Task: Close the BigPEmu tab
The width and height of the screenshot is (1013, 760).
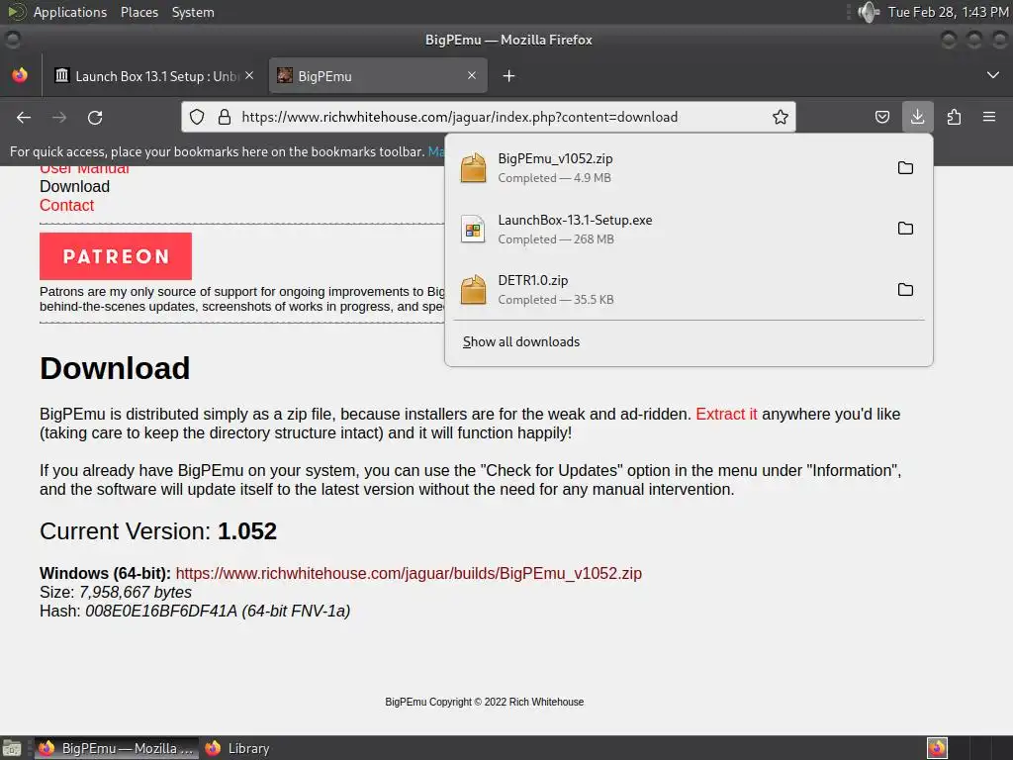Action: pyautogui.click(x=472, y=75)
